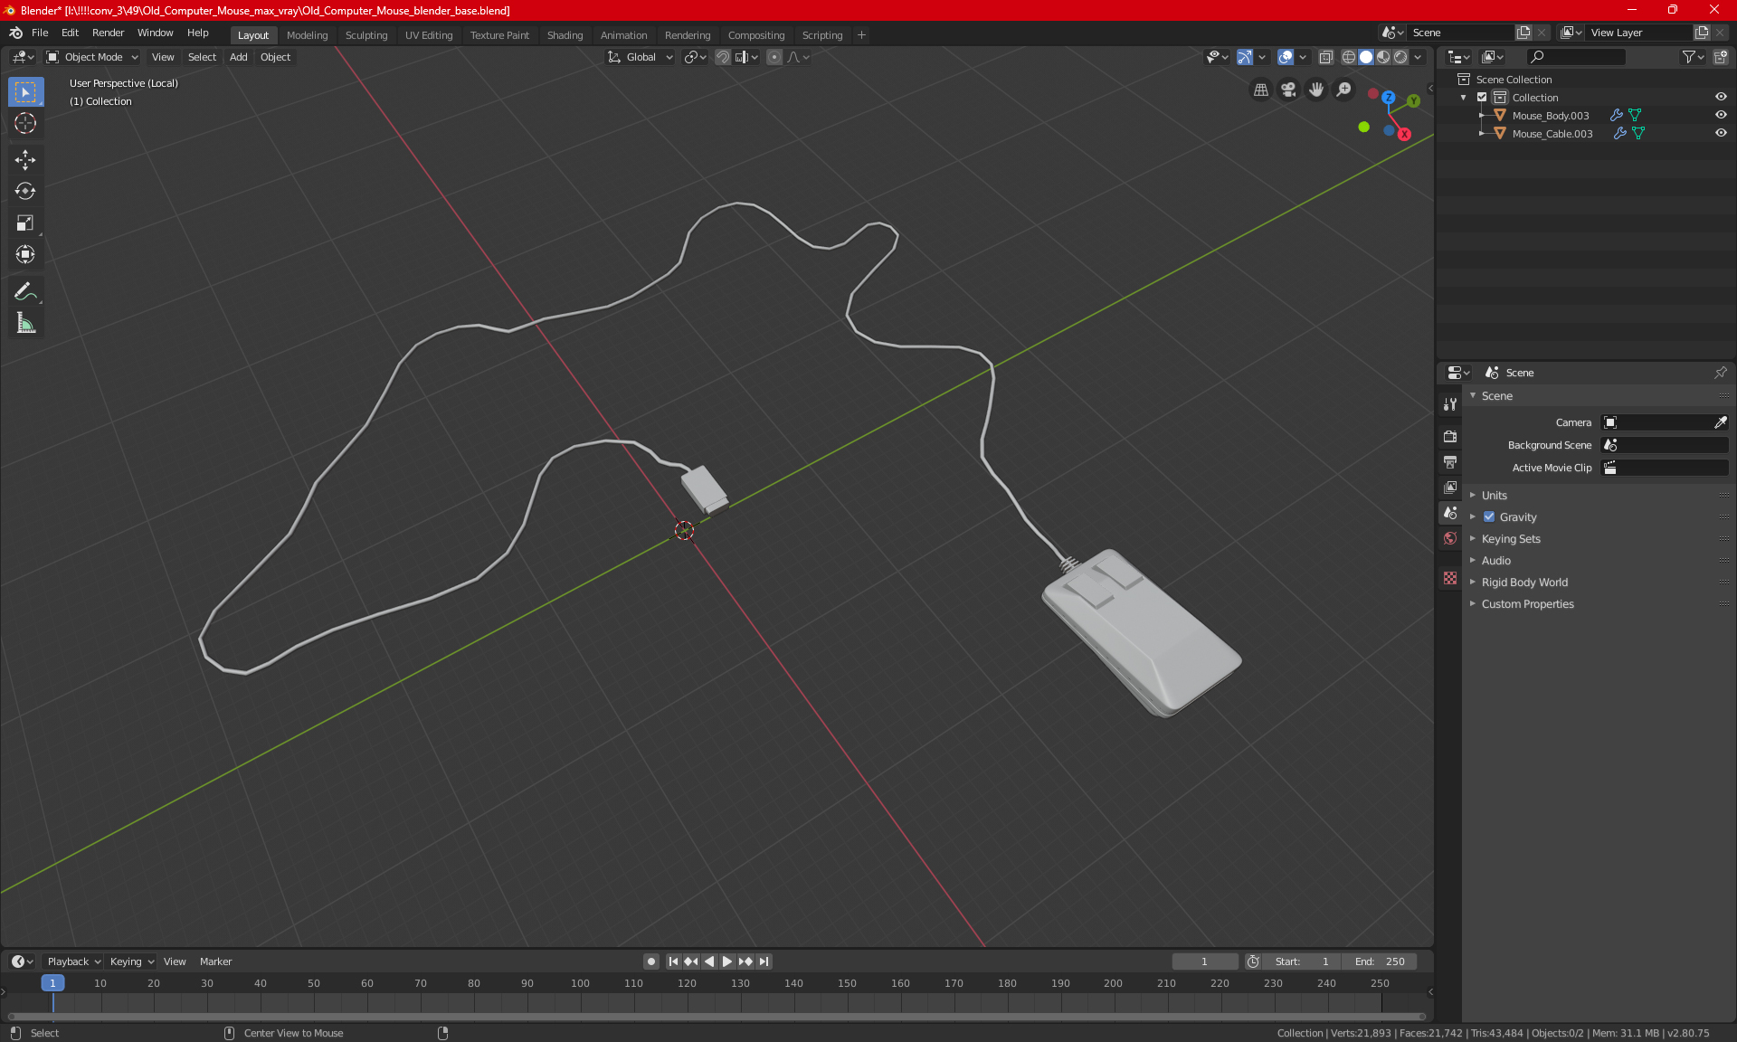Pin the properties editor context
Screen dimensions: 1737x1042
click(x=1720, y=373)
